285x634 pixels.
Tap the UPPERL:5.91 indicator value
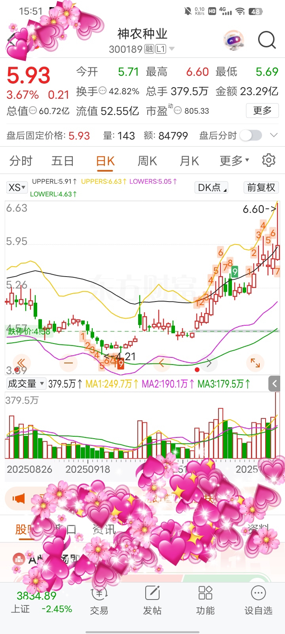tap(55, 181)
